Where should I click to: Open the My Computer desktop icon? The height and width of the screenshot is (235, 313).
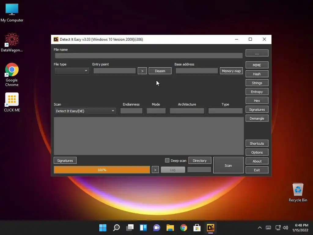[x=12, y=13]
